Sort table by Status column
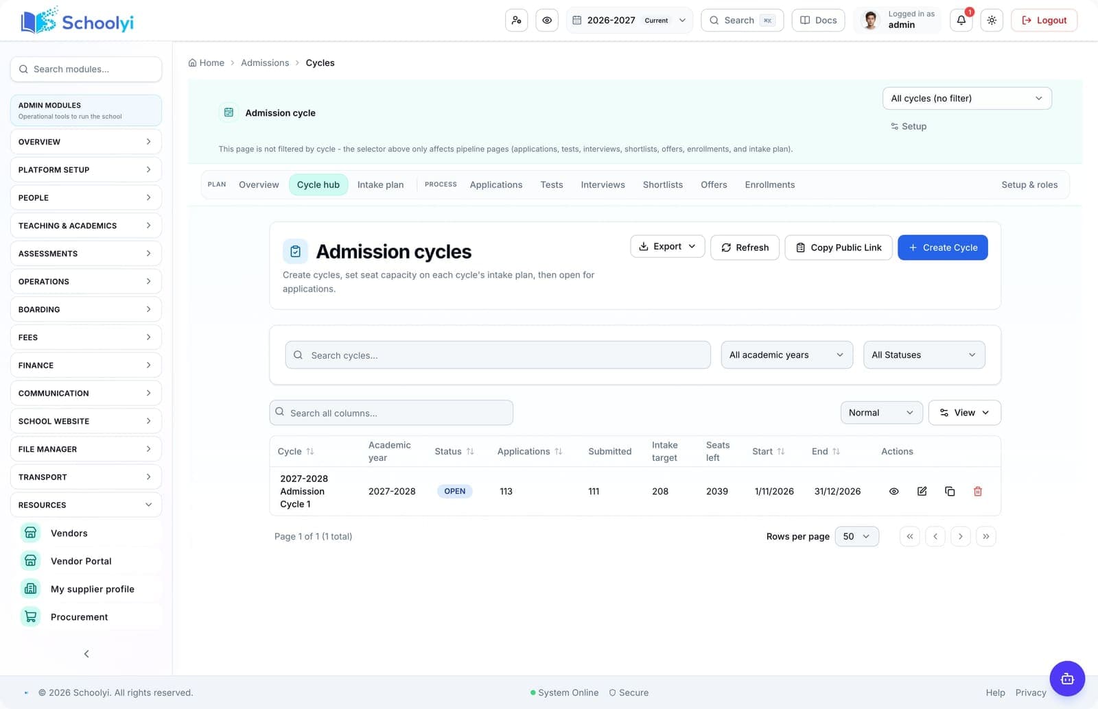This screenshot has height=709, width=1098. pyautogui.click(x=454, y=451)
